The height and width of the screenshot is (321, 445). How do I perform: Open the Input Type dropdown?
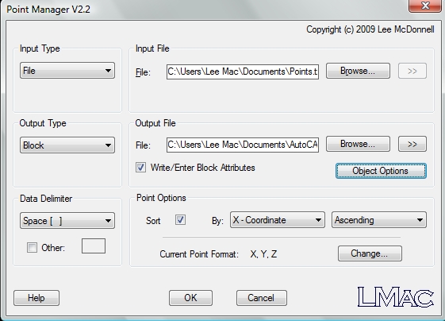(x=67, y=71)
